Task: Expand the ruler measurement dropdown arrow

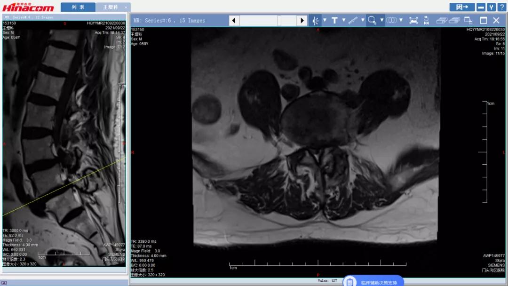Action: (363, 20)
